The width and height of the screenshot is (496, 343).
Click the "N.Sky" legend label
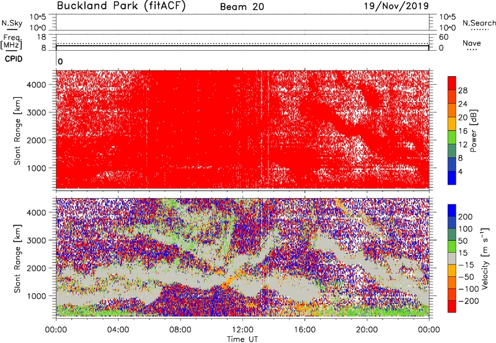tap(12, 23)
